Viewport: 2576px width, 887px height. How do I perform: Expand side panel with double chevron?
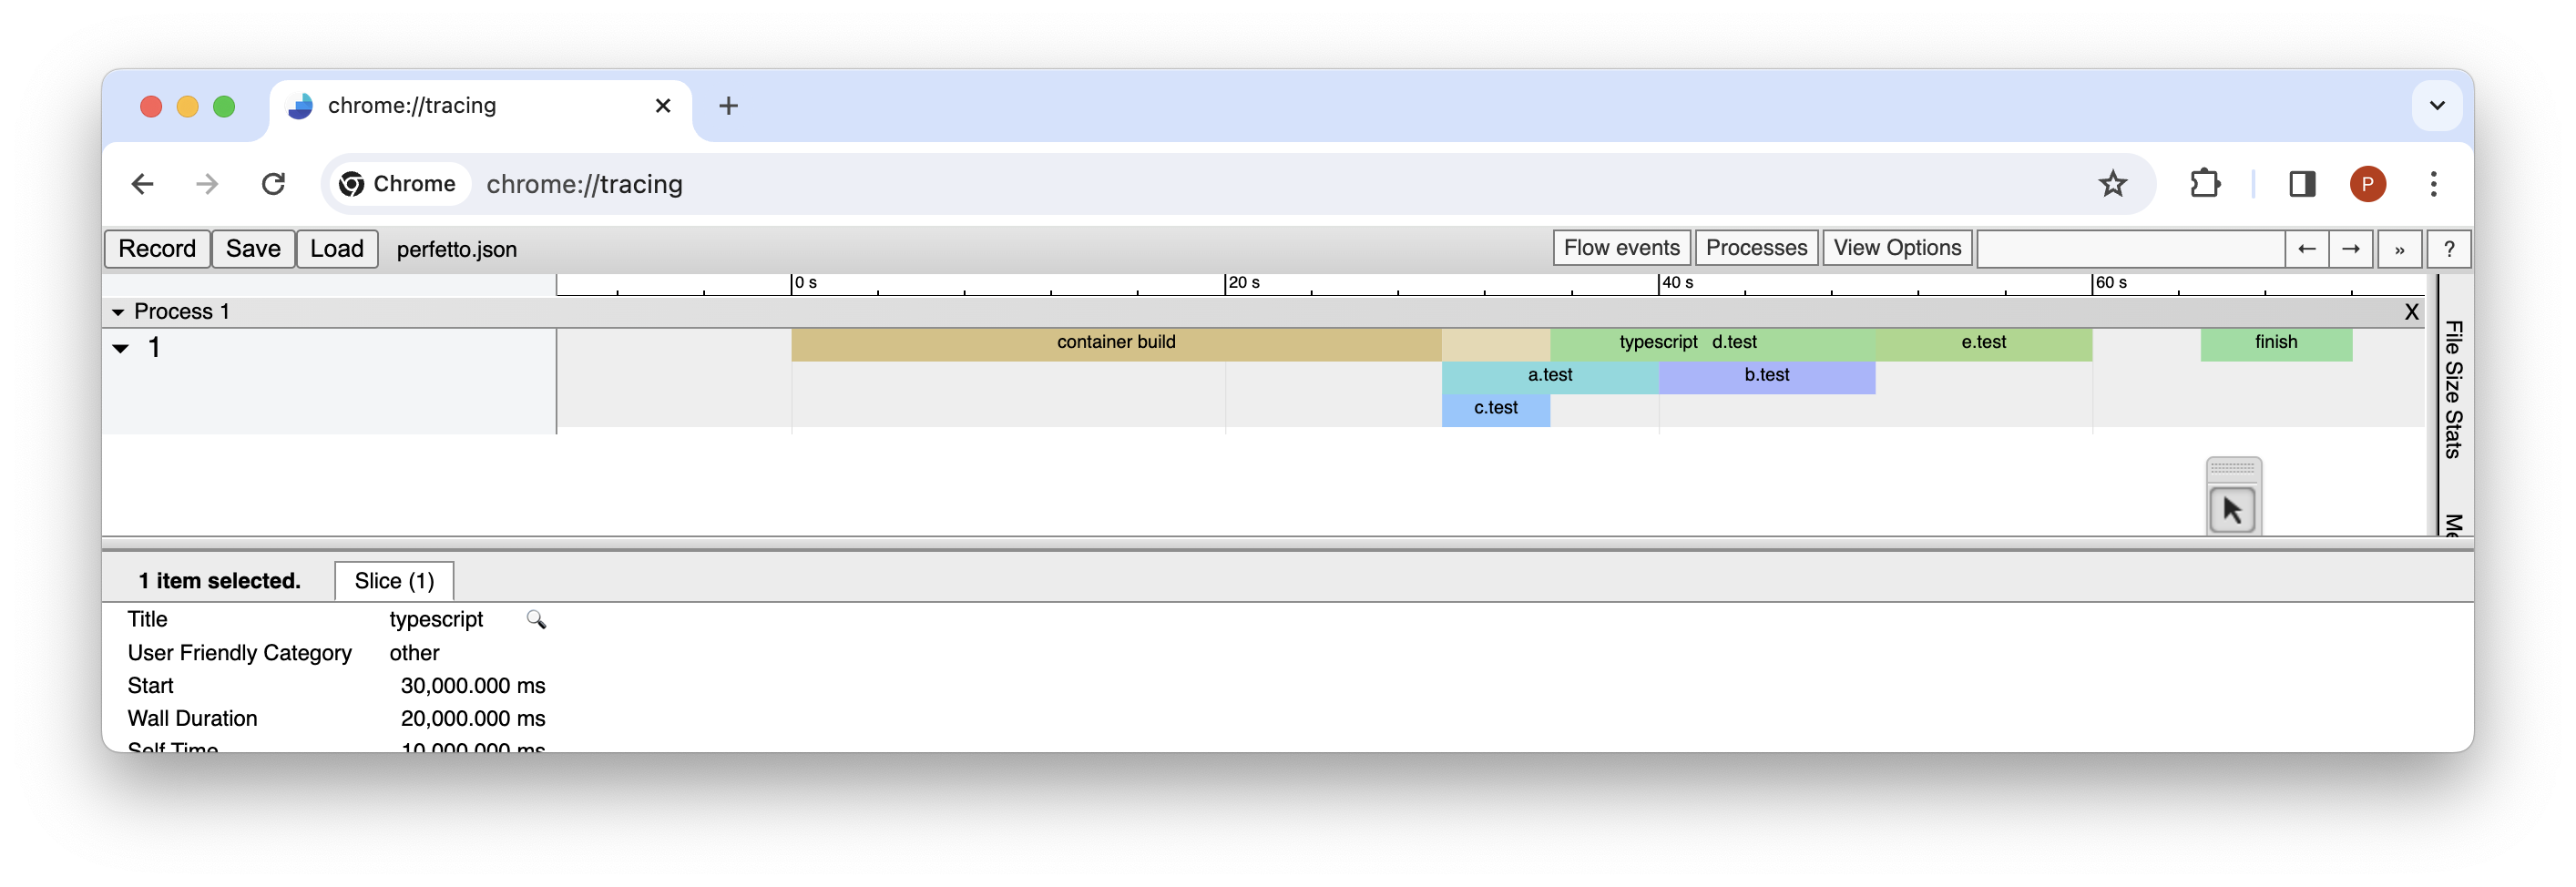click(2399, 249)
